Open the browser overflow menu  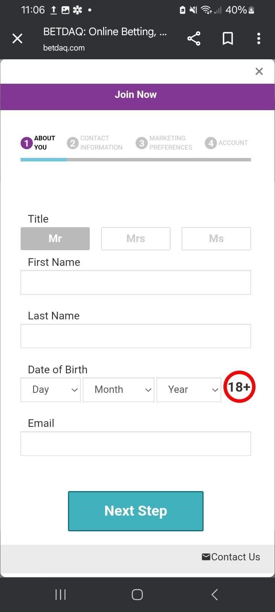click(259, 38)
